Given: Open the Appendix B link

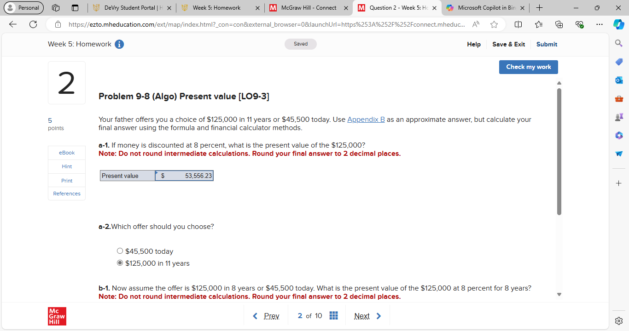Looking at the screenshot, I should pos(365,119).
